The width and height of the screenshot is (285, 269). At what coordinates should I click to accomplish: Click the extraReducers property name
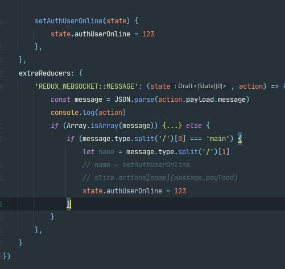click(44, 73)
